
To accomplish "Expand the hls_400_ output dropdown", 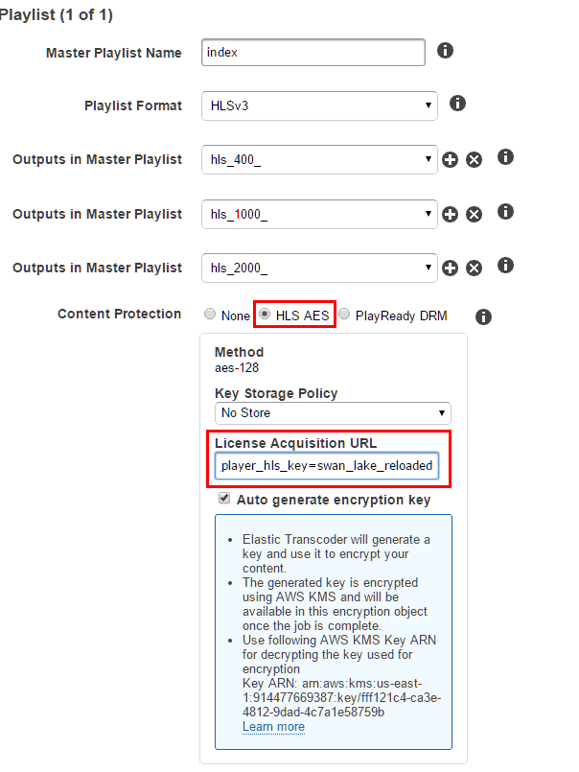I will (319, 159).
